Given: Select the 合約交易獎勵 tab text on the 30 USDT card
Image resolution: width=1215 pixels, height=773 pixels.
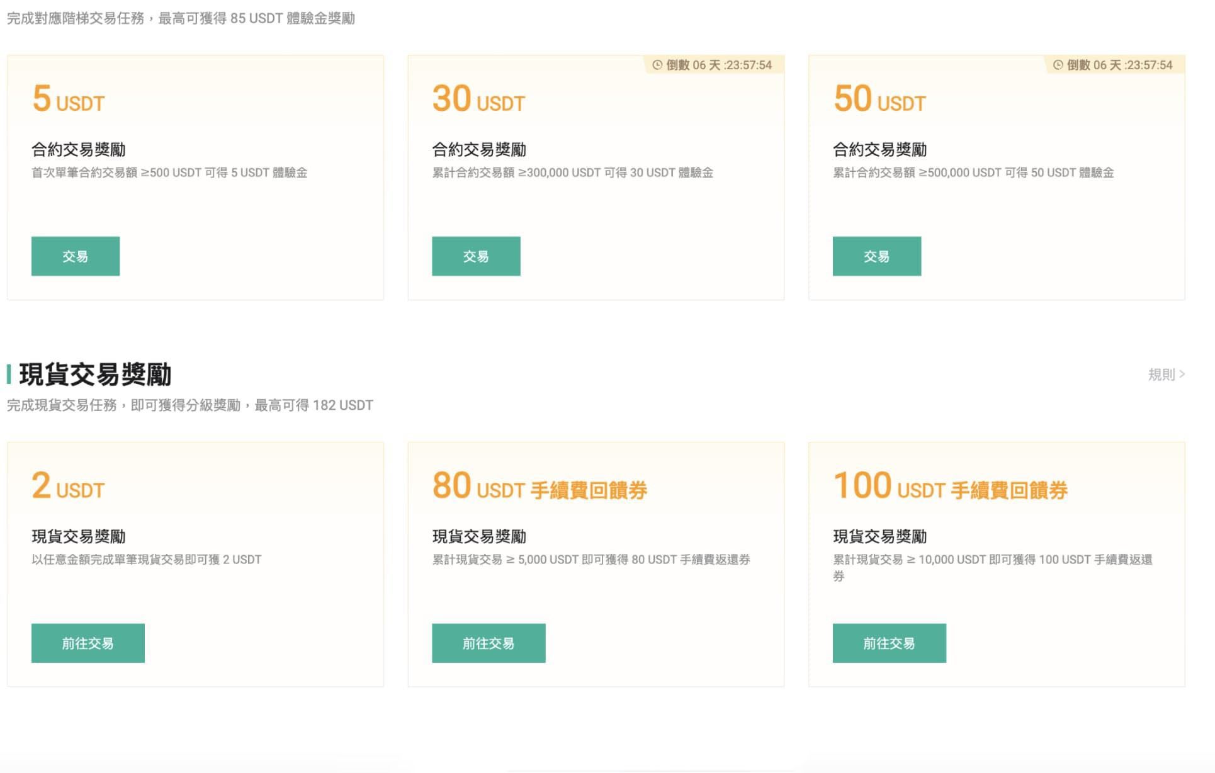Looking at the screenshot, I should (480, 149).
